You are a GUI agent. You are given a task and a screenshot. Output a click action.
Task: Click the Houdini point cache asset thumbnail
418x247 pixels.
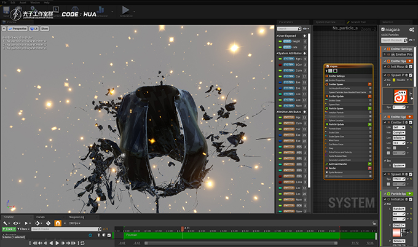400,96
